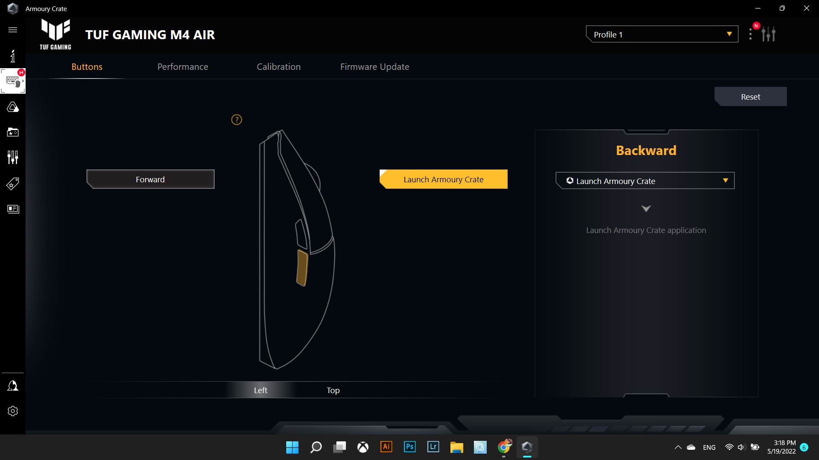Open Windows Start menu

pos(293,447)
